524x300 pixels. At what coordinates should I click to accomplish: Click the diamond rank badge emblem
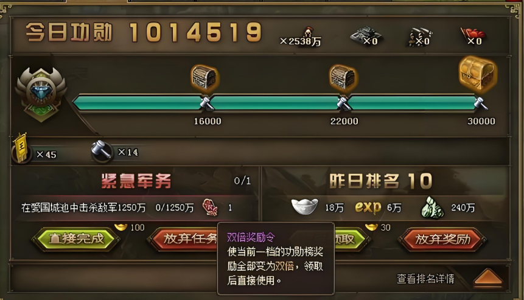click(x=41, y=94)
